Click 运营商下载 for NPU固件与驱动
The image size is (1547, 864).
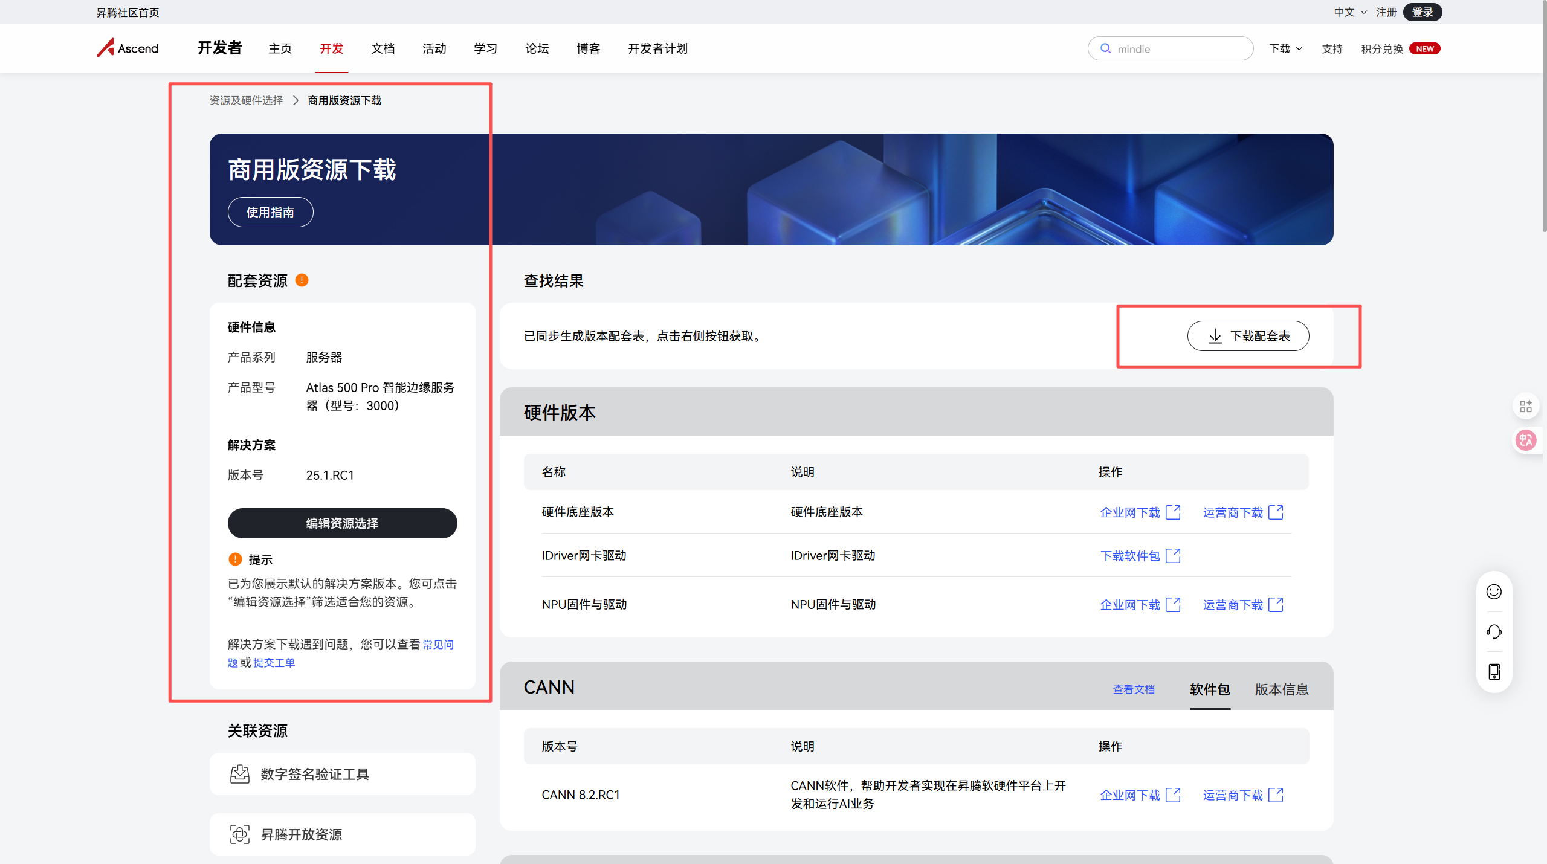(x=1233, y=605)
